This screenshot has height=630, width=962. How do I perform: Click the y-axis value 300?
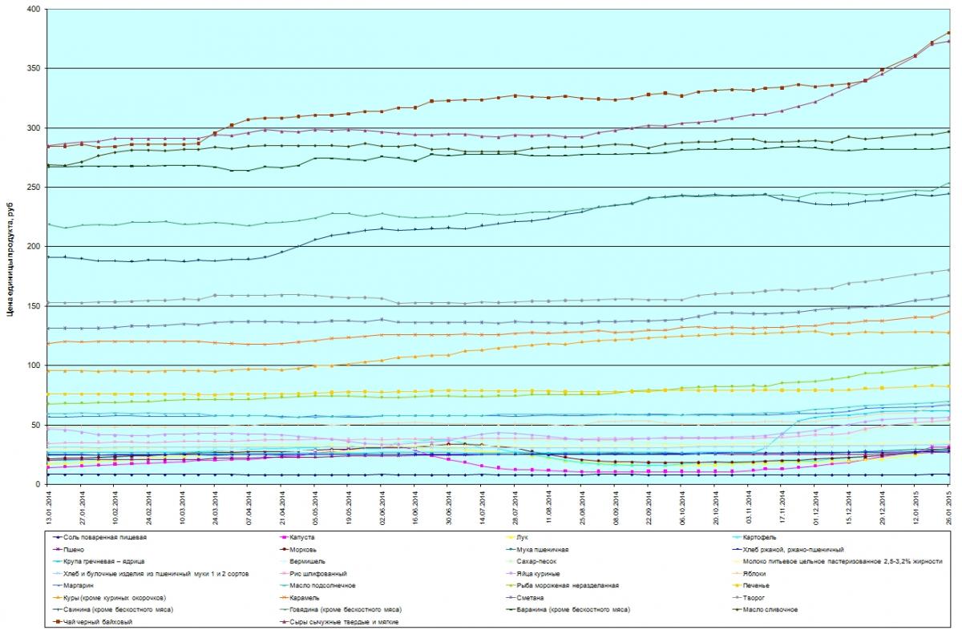tap(33, 127)
